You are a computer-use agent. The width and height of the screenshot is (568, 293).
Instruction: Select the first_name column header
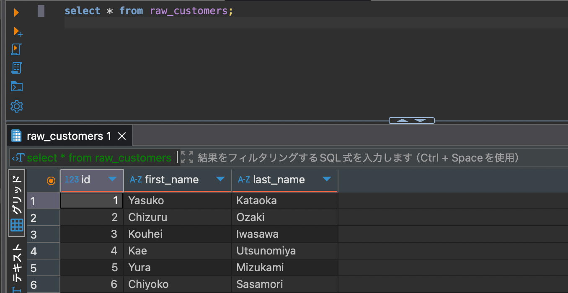click(x=178, y=180)
